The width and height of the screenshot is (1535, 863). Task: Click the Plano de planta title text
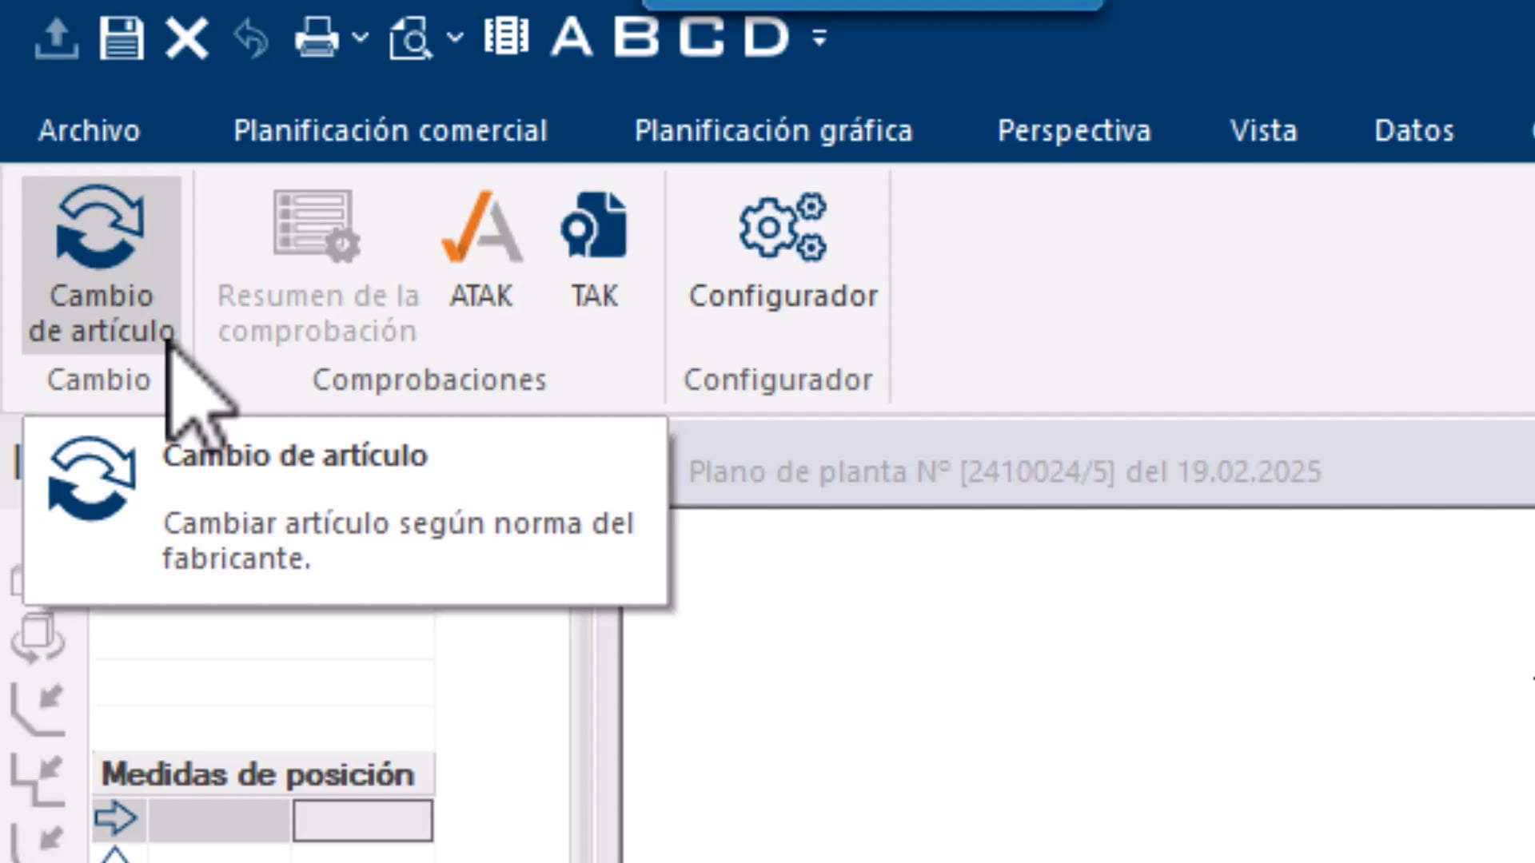[1005, 471]
